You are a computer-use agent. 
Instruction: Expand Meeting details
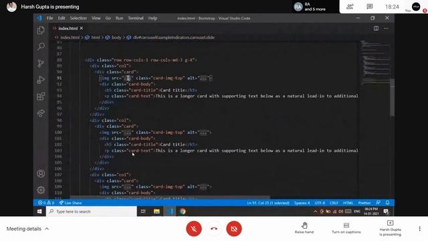click(27, 229)
